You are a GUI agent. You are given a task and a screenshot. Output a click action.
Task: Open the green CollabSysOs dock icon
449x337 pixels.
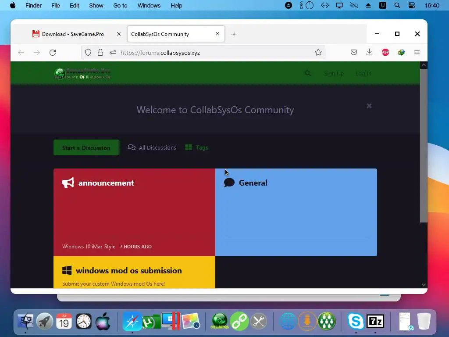click(x=220, y=321)
